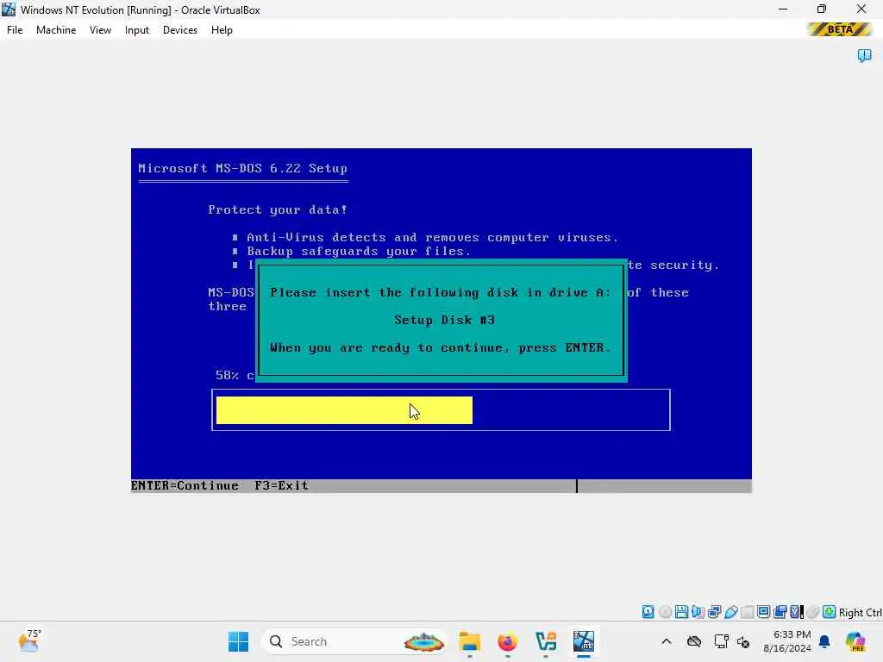Click the 'Right Ctrl' host key label
Screen dimensions: 883x662
point(860,613)
